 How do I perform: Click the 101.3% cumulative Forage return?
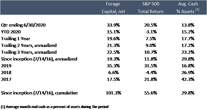(114, 93)
